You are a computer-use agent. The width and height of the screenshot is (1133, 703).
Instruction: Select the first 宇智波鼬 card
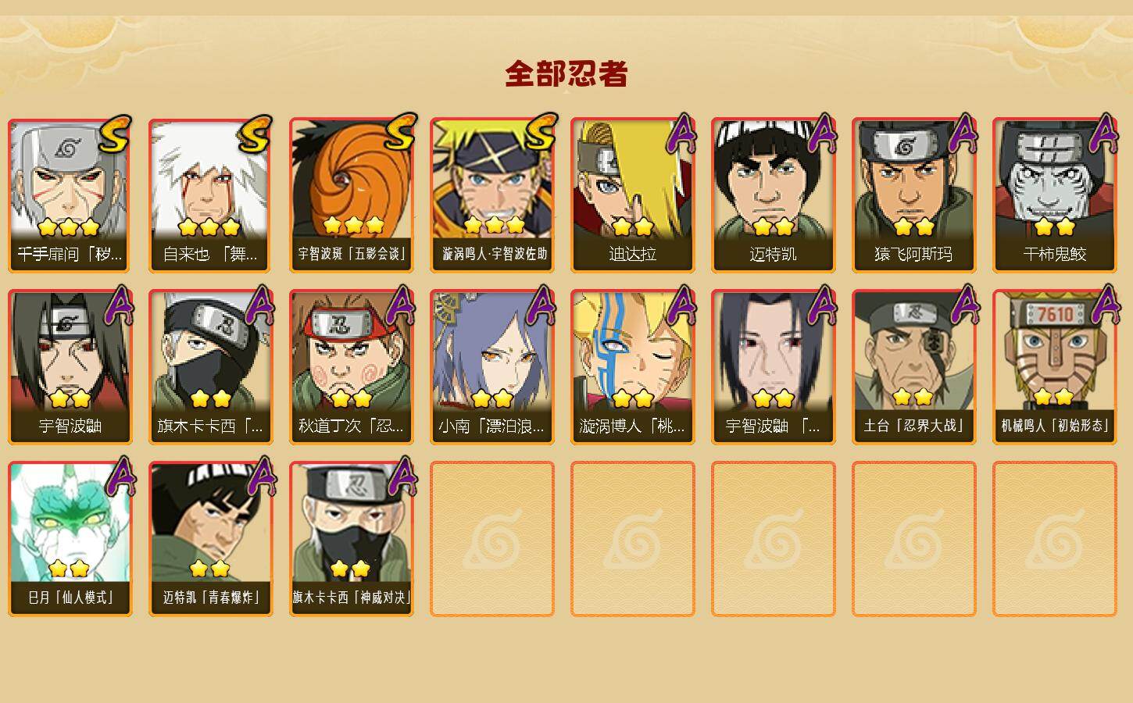click(70, 367)
